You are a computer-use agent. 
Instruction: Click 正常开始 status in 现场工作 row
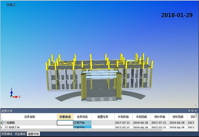(82, 127)
